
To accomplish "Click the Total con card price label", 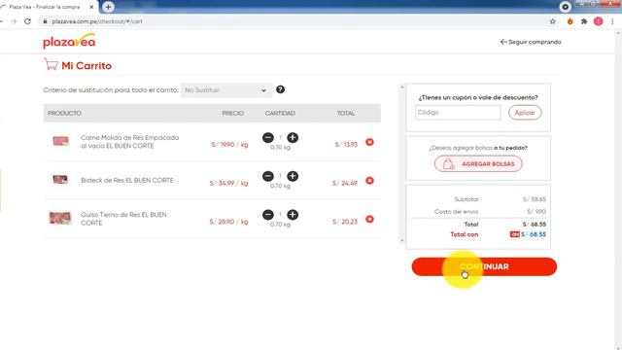I will click(465, 234).
